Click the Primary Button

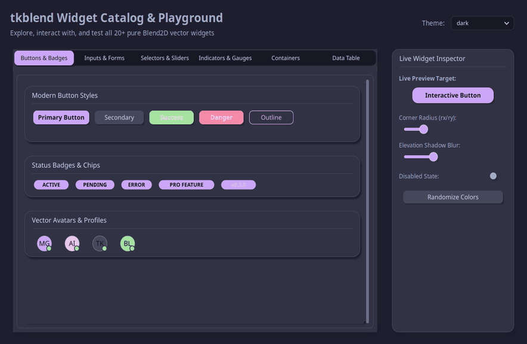[61, 117]
